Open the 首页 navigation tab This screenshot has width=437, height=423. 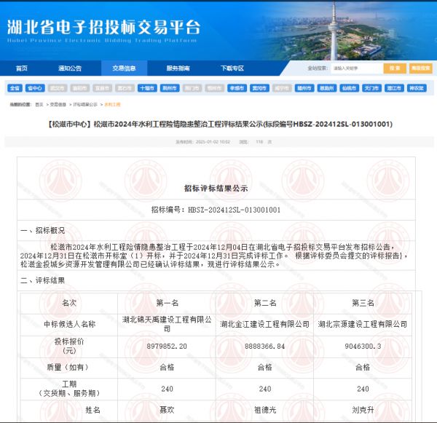click(22, 68)
